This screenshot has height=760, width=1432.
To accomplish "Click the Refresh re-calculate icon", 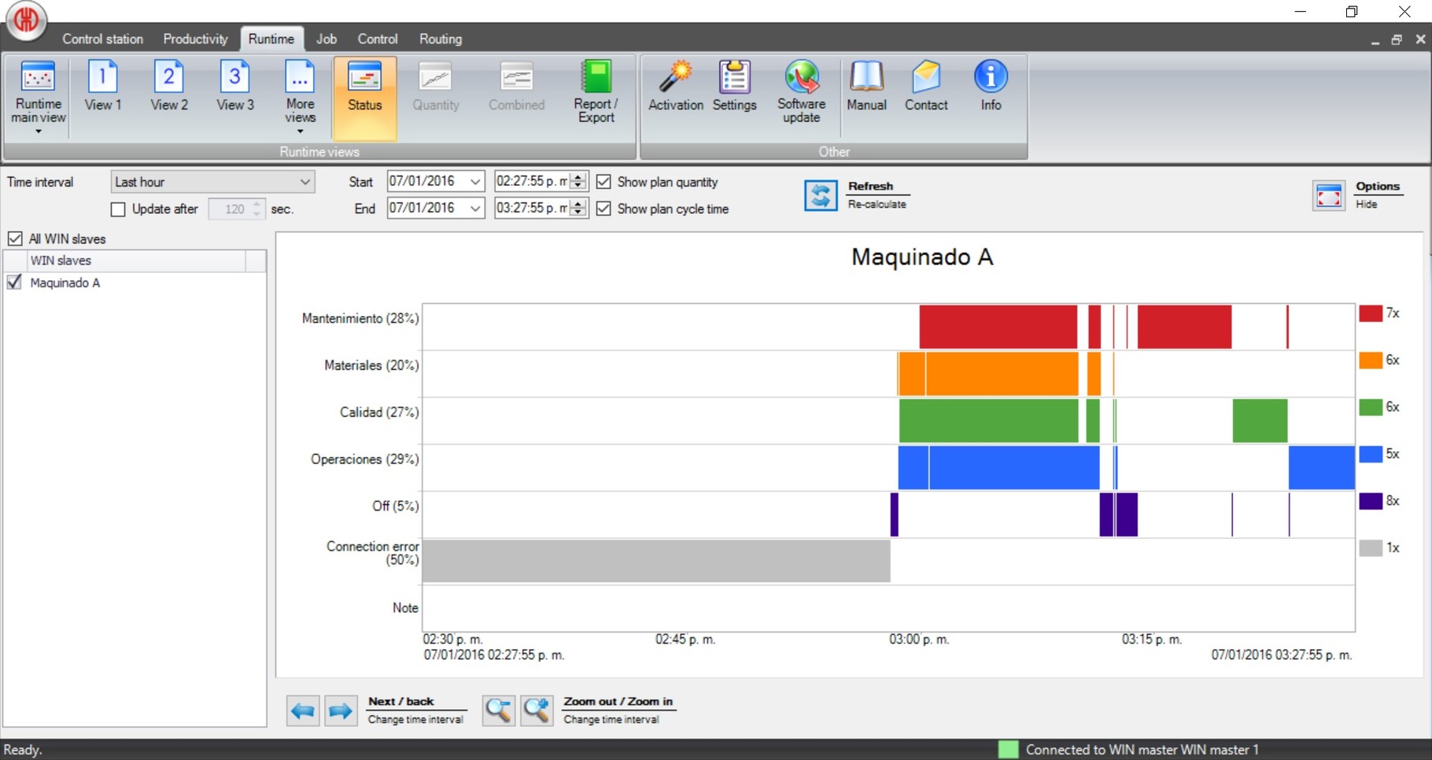I will coord(820,195).
